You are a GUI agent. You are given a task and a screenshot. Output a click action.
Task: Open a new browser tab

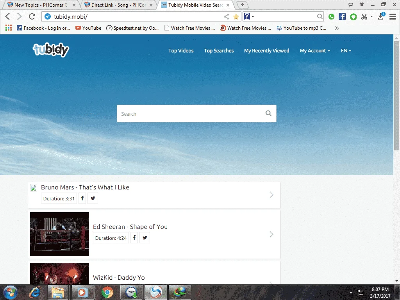tap(242, 5)
